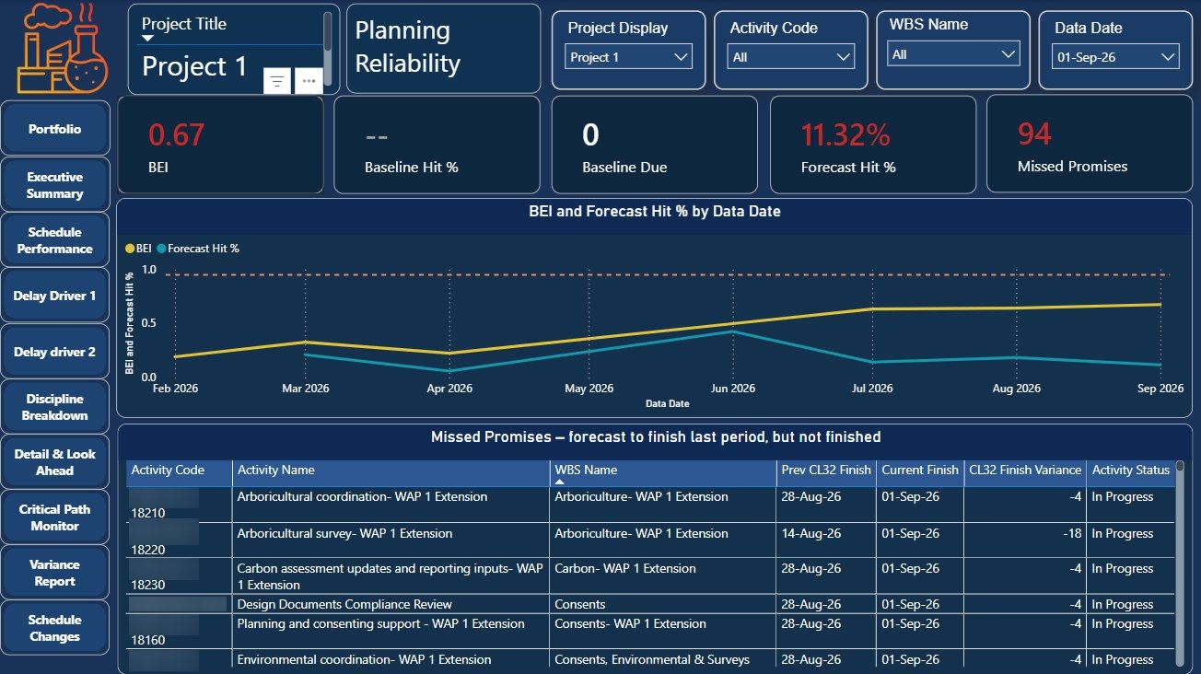The image size is (1201, 674).
Task: Select the Baseline Due 0 card
Action: [655, 145]
